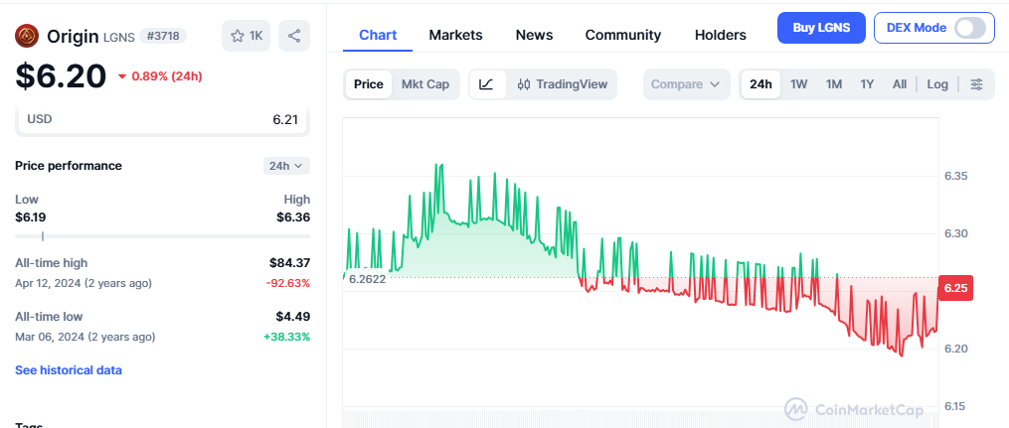
Task: Open chart settings sliders icon
Action: coord(976,84)
